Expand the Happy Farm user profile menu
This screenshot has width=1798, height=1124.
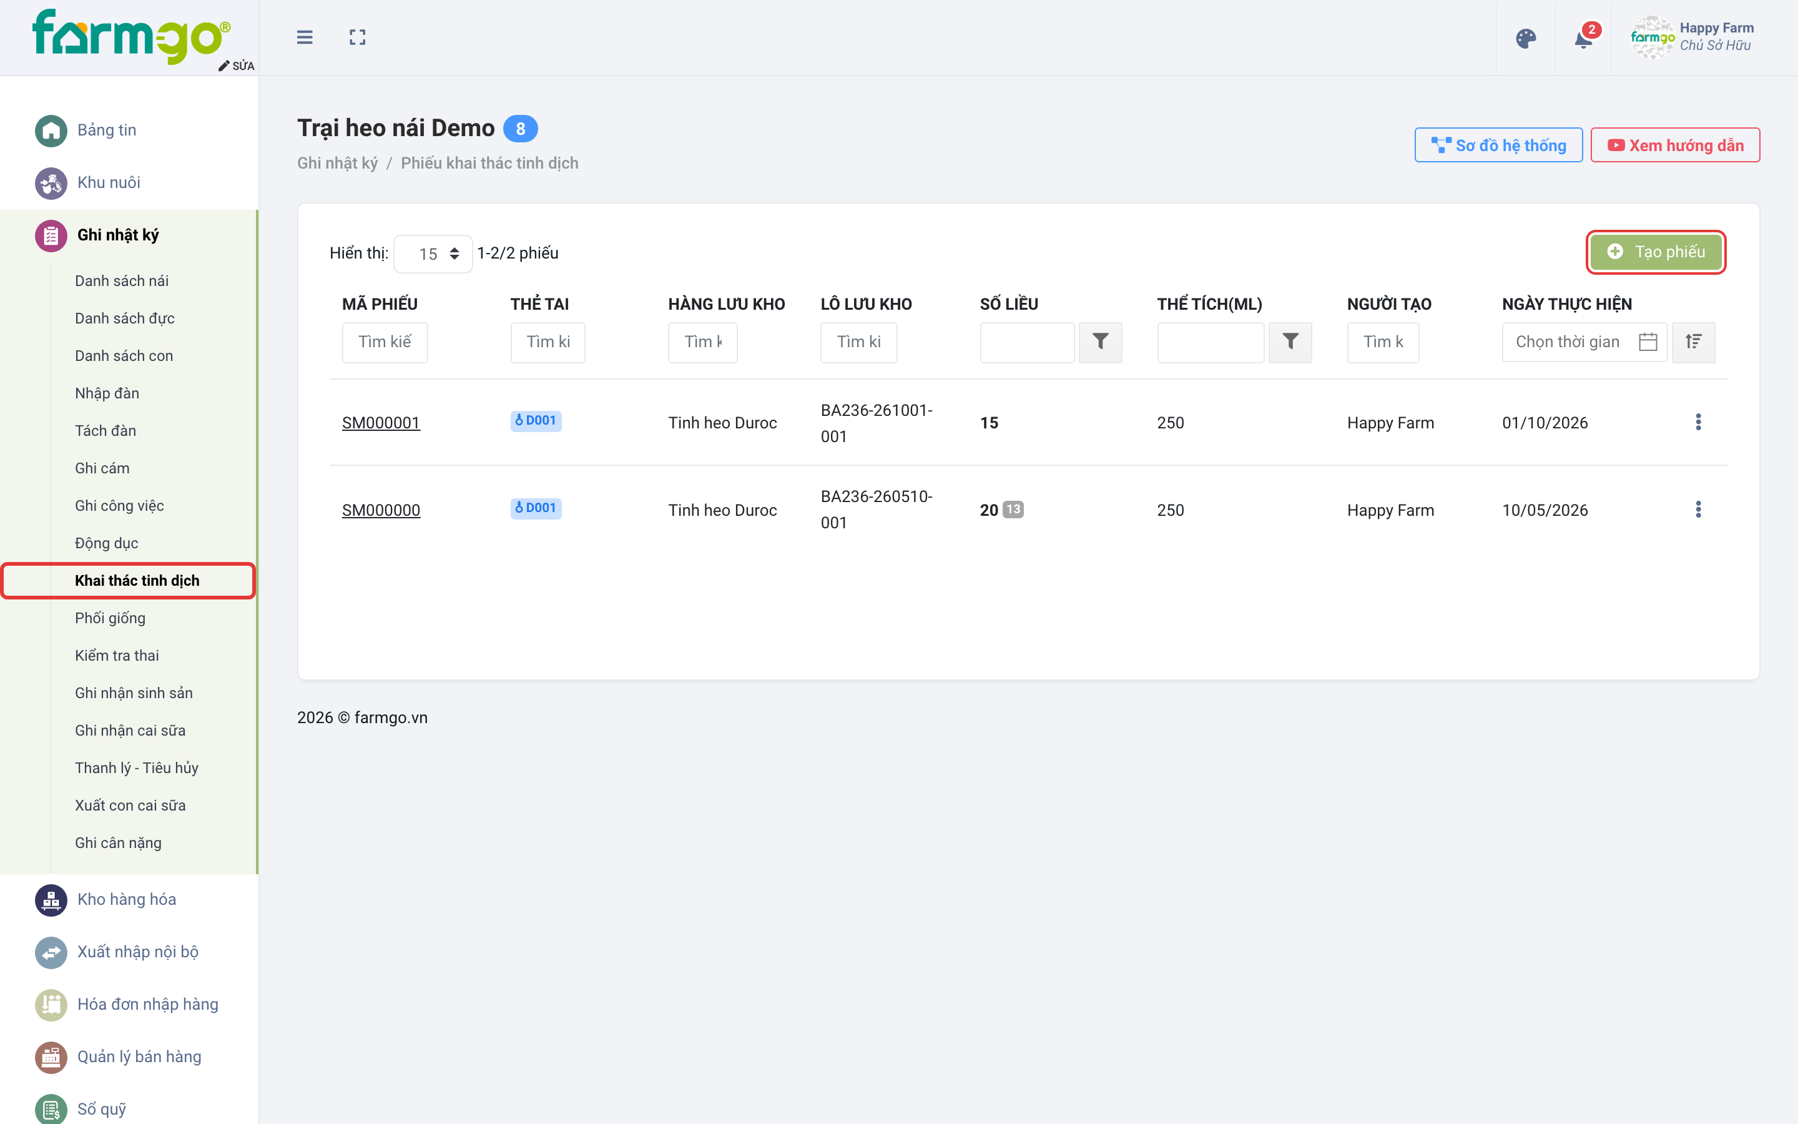tap(1694, 37)
